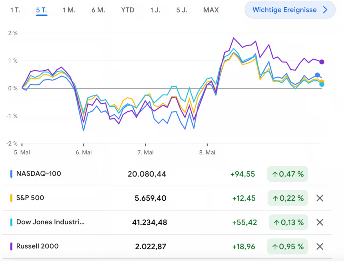Open the Russell 2000 index name
This screenshot has width=344, height=261.
point(37,246)
